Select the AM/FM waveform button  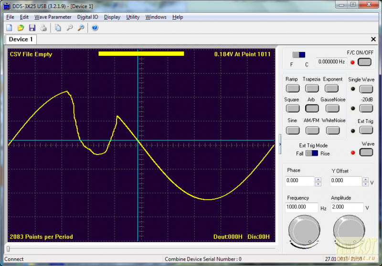(x=312, y=130)
